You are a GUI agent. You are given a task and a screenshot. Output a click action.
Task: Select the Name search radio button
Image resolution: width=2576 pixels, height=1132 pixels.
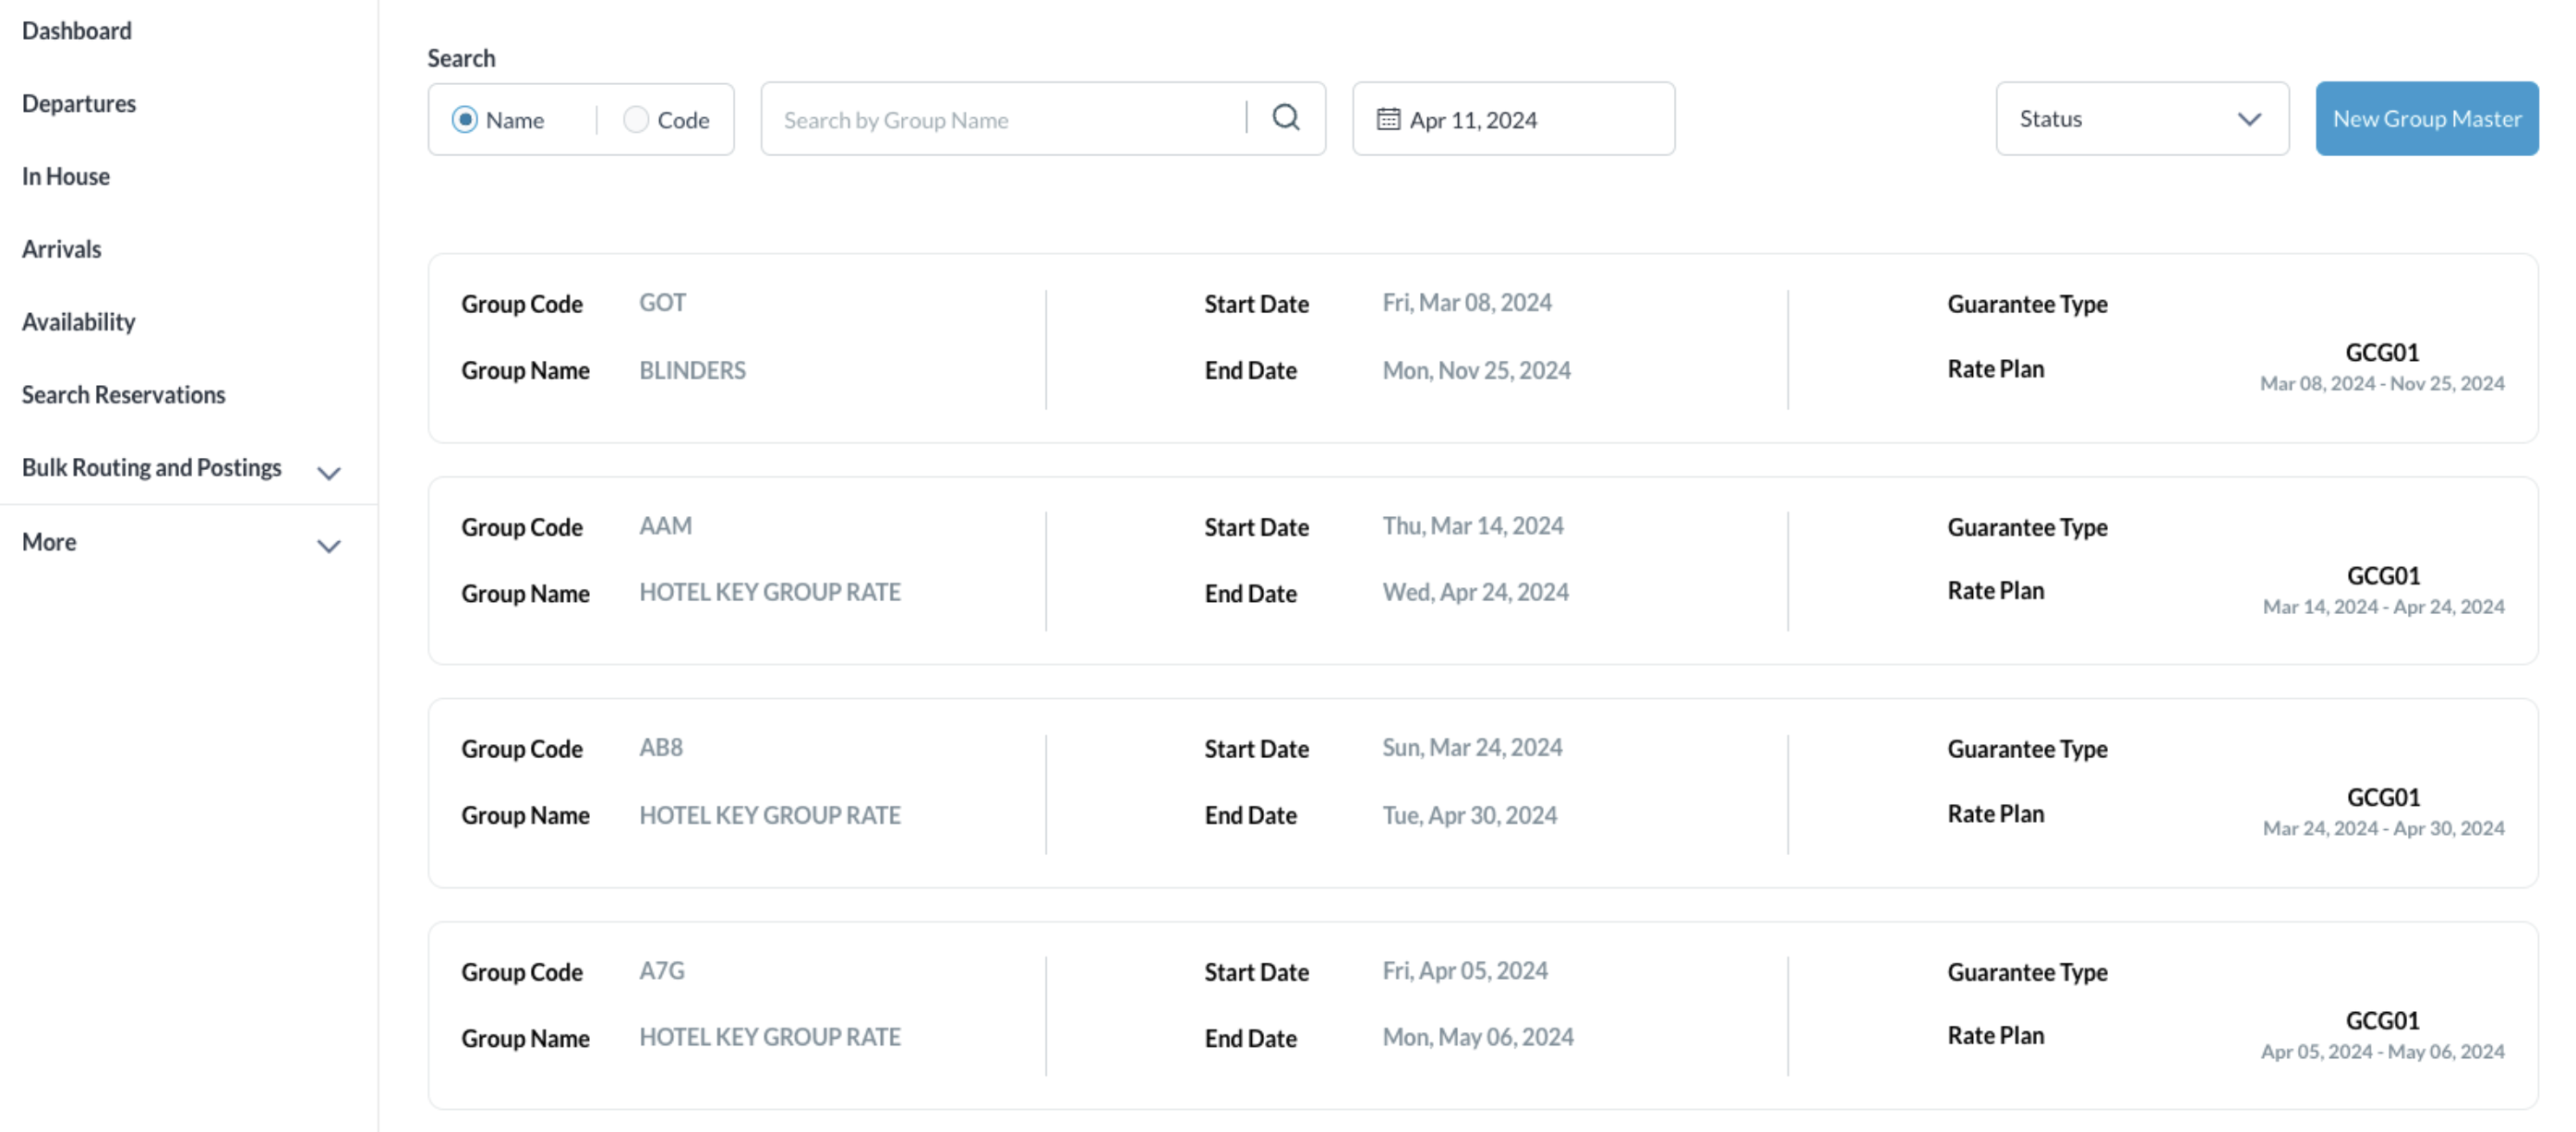click(465, 118)
